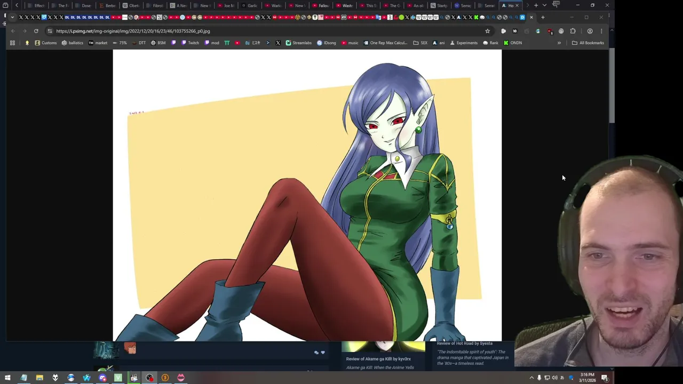Expand the All Bookmarks folder
The image size is (683, 384).
[x=588, y=43]
